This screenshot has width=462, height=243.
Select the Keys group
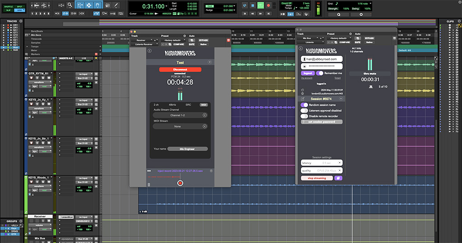click(x=14, y=229)
